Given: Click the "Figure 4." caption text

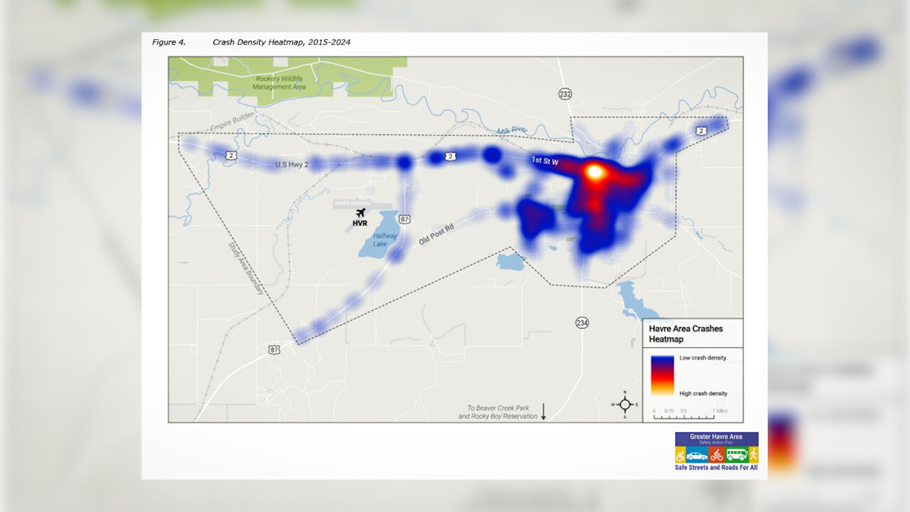Looking at the screenshot, I should click(168, 43).
